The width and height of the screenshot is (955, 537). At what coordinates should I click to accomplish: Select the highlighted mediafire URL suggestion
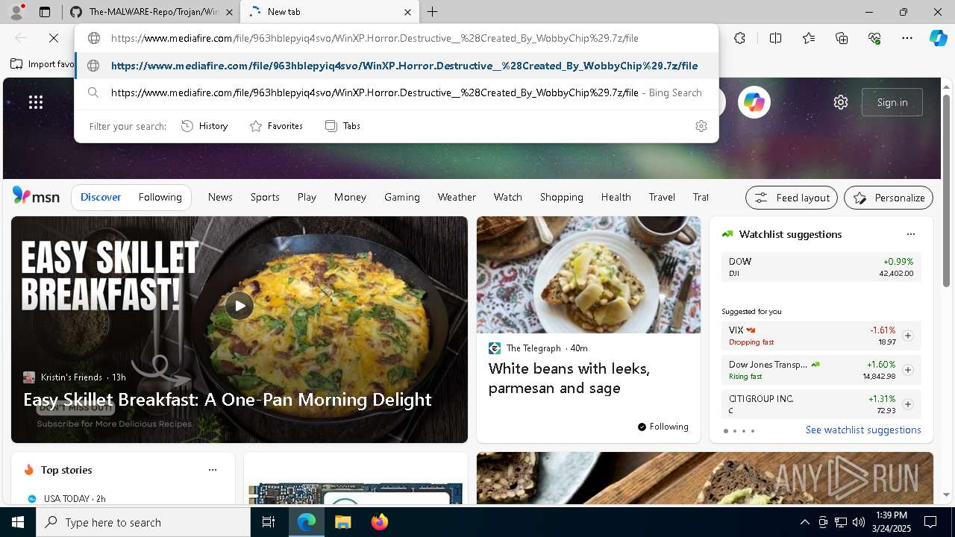396,66
